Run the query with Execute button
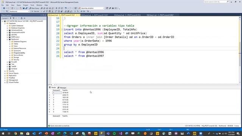Image resolution: width=242 pixels, height=136 pixels. (35, 11)
